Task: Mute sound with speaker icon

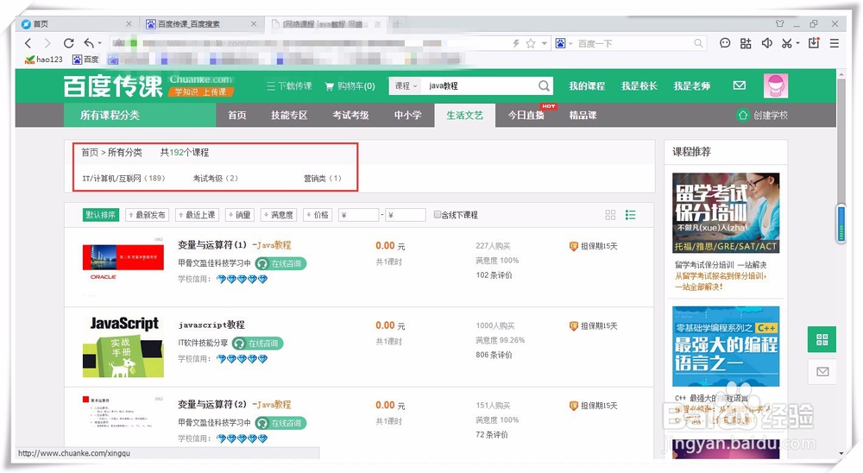Action: click(x=766, y=43)
